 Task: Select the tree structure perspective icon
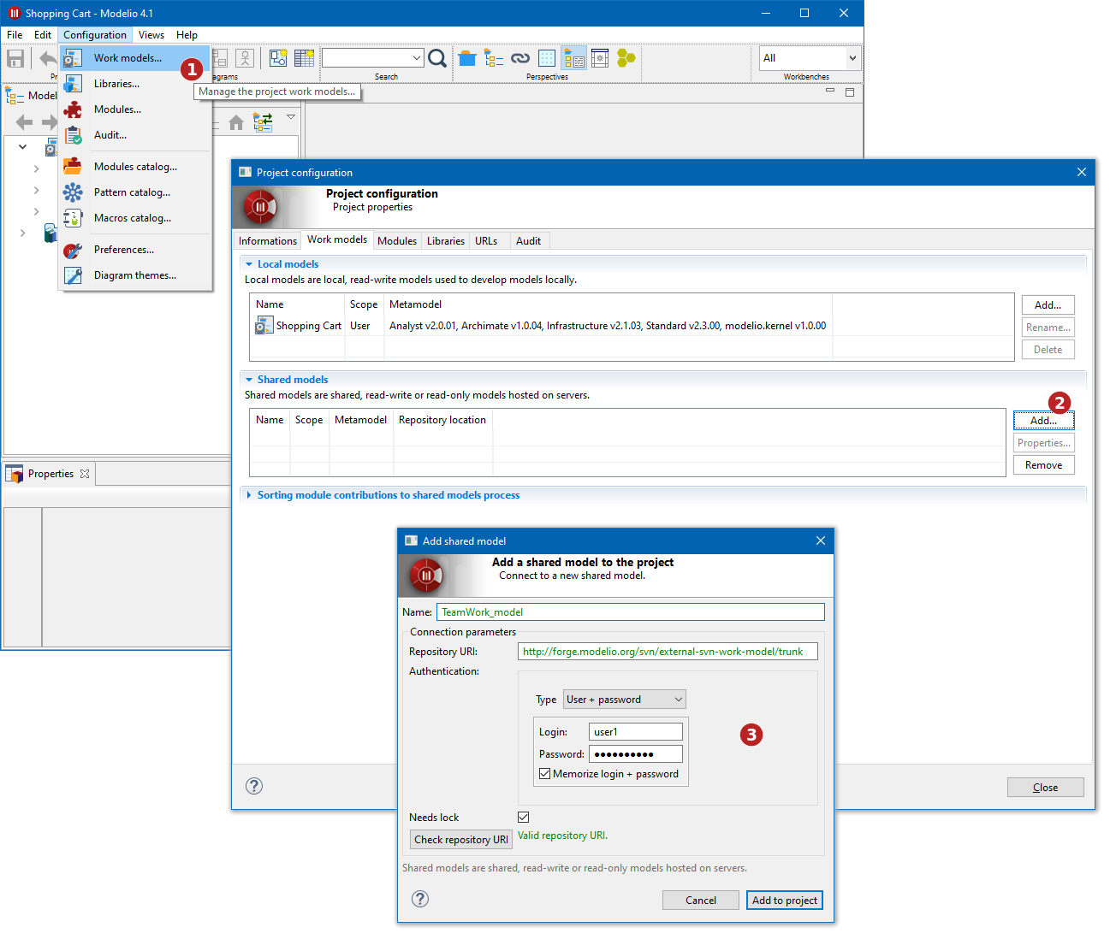click(x=494, y=58)
